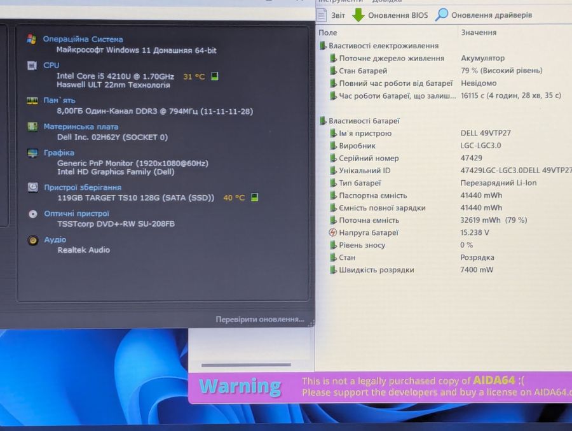The width and height of the screenshot is (572, 431).
Task: Click icon beside Ємність повної зарядки
Action: pyautogui.click(x=333, y=208)
